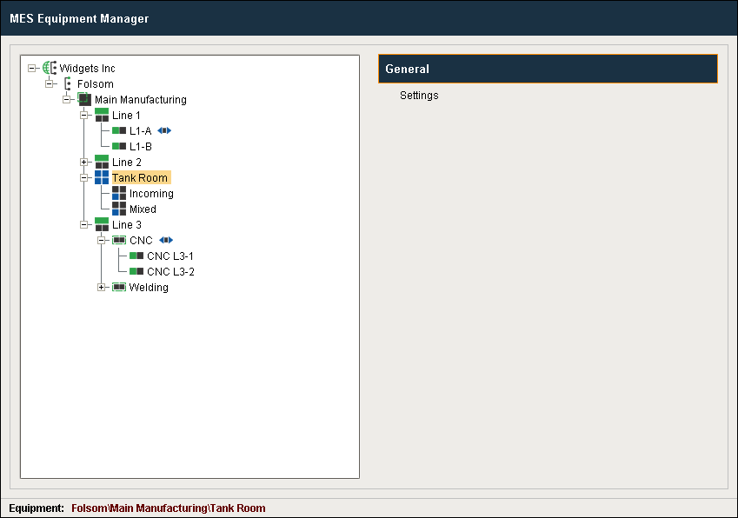Select the L1-B cell label
Viewport: 738px width, 518px height.
click(141, 147)
